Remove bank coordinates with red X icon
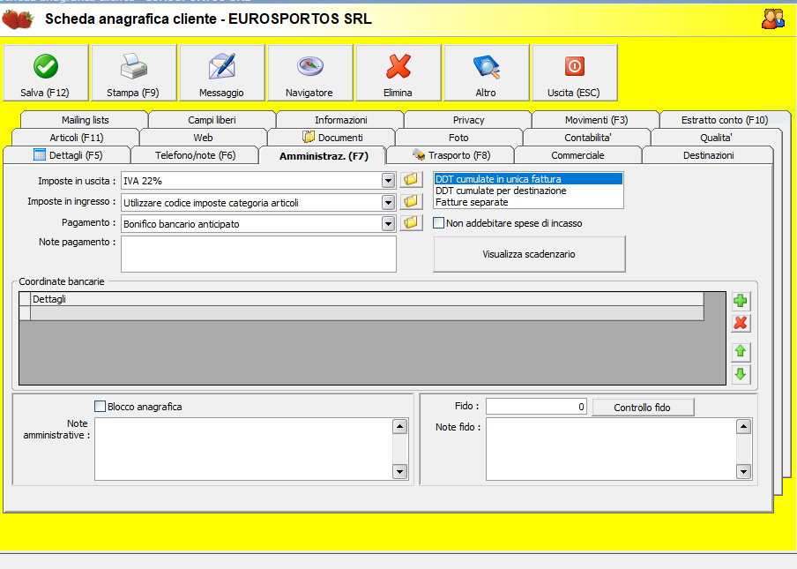Image resolution: width=797 pixels, height=569 pixels. click(x=741, y=322)
